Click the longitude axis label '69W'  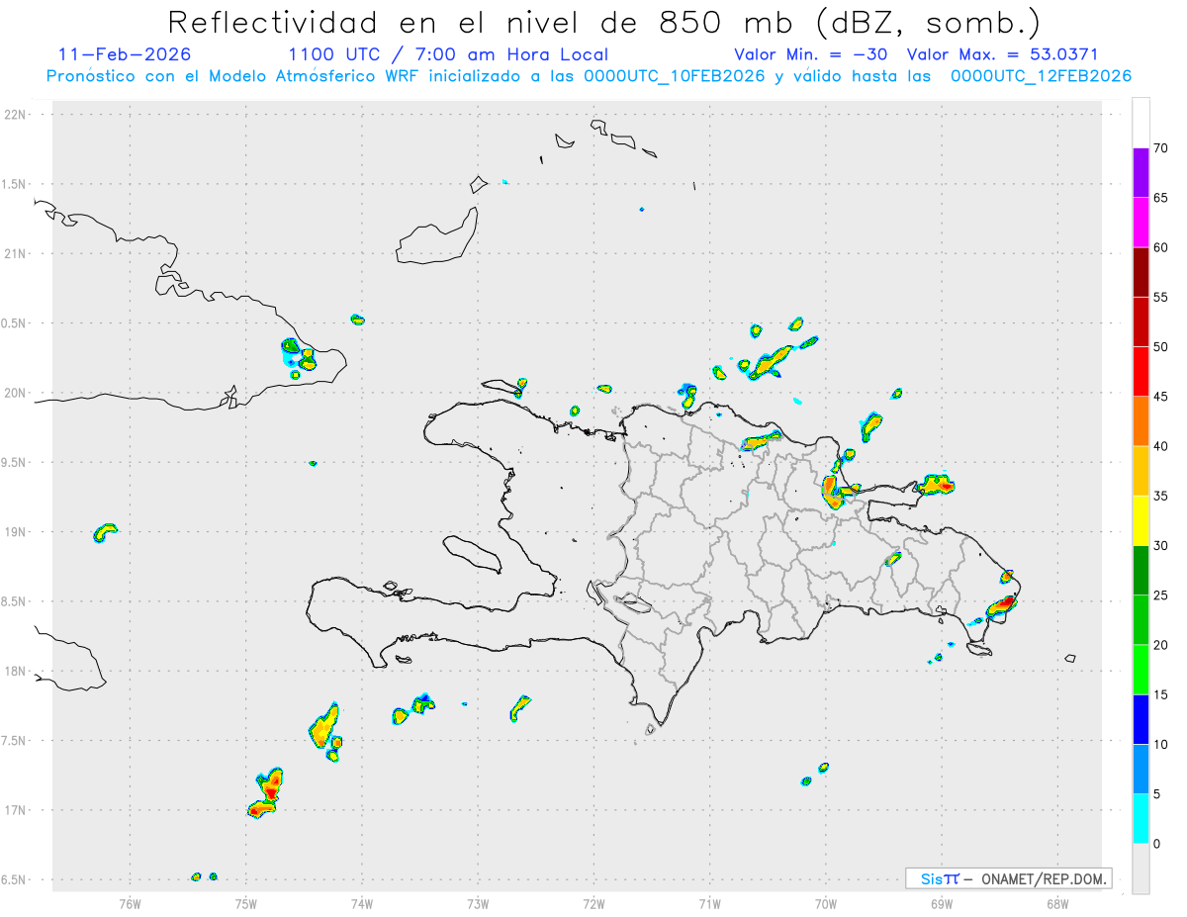[942, 903]
